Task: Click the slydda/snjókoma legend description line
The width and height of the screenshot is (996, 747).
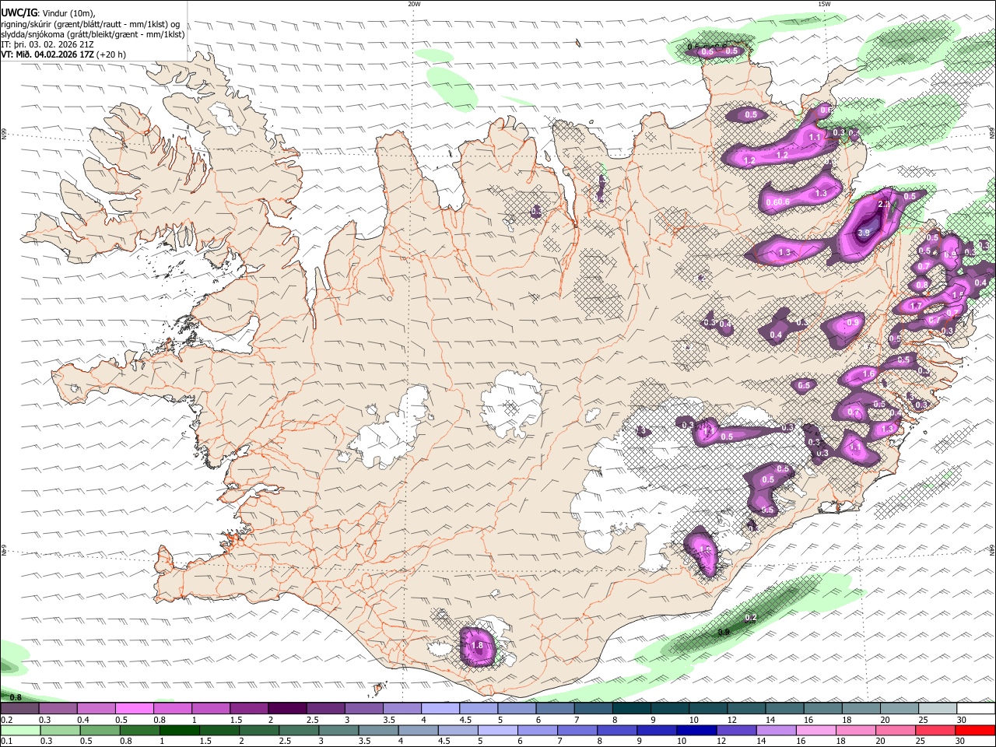Action: click(93, 34)
